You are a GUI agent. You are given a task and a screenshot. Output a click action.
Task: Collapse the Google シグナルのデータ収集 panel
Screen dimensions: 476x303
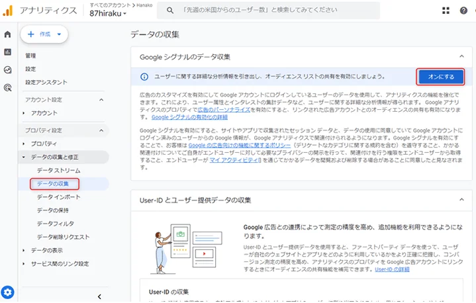[x=461, y=56]
